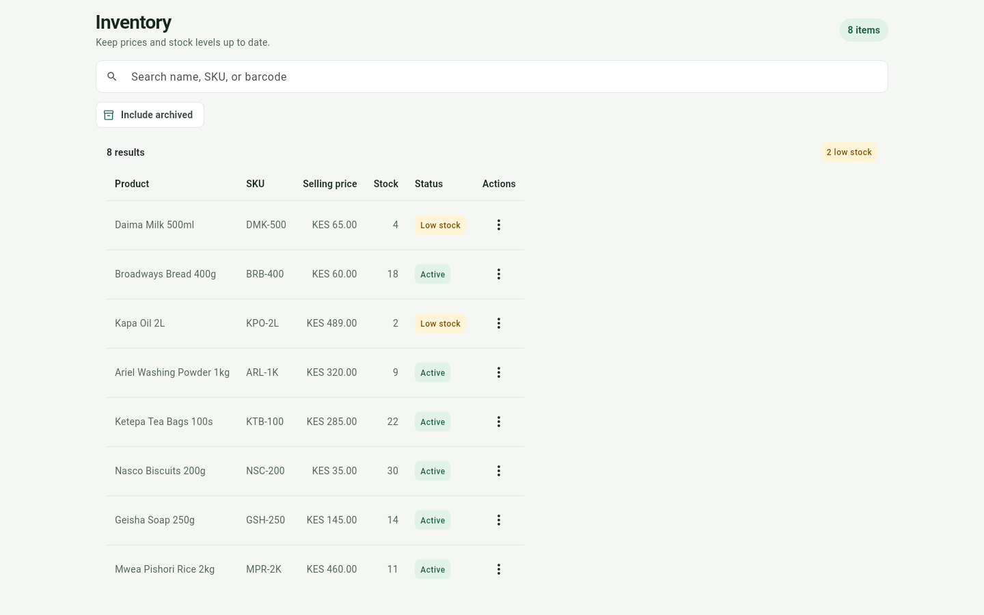
Task: Click the Stock column header
Action: click(386, 184)
